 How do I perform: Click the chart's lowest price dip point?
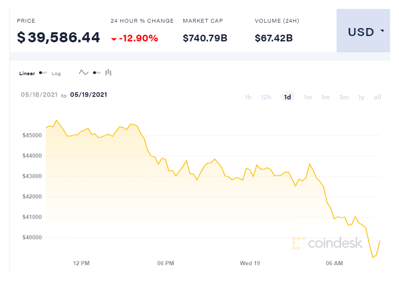point(373,257)
